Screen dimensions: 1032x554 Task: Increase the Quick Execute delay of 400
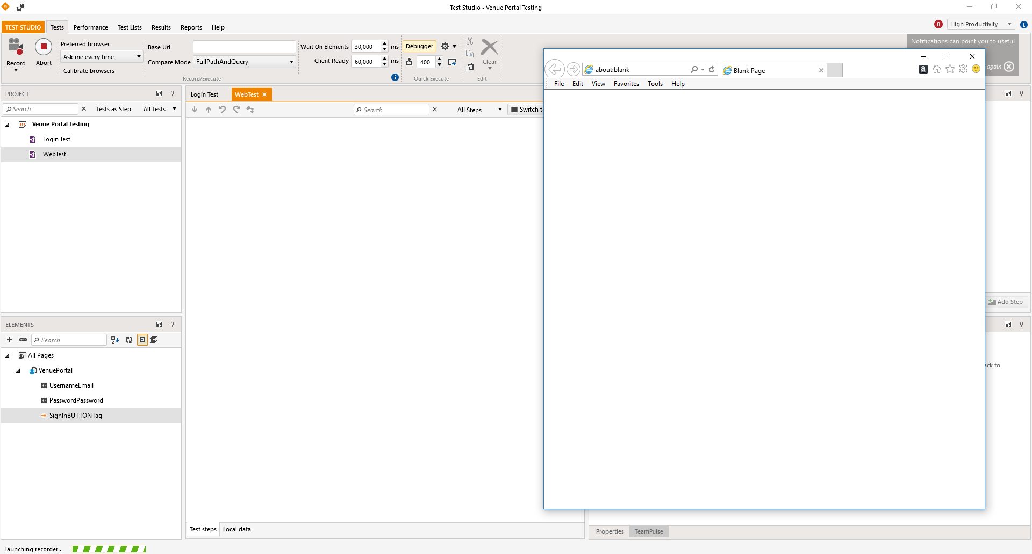coord(439,59)
